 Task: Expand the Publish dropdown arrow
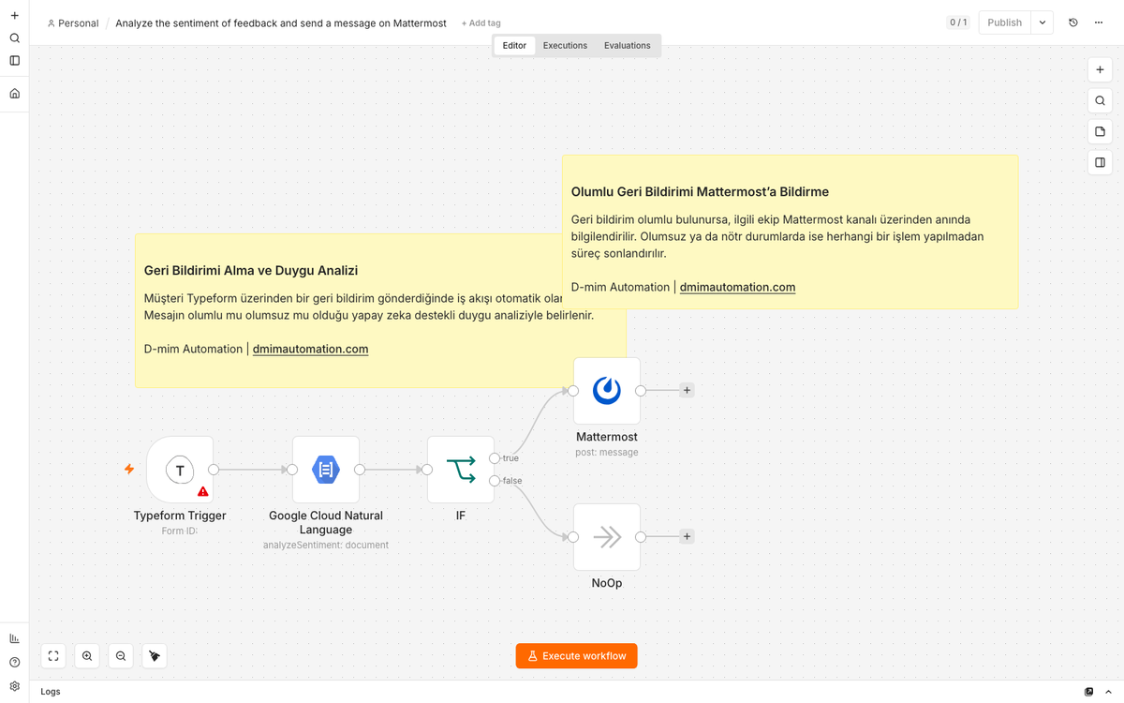tap(1042, 22)
